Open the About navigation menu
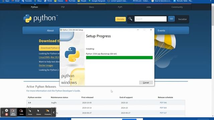The width and height of the screenshot is (214, 120). click(50, 30)
